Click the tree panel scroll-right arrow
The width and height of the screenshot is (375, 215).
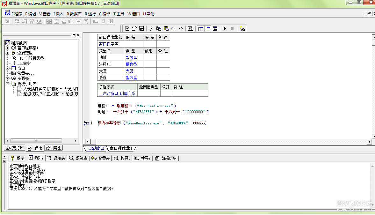(x=76, y=141)
